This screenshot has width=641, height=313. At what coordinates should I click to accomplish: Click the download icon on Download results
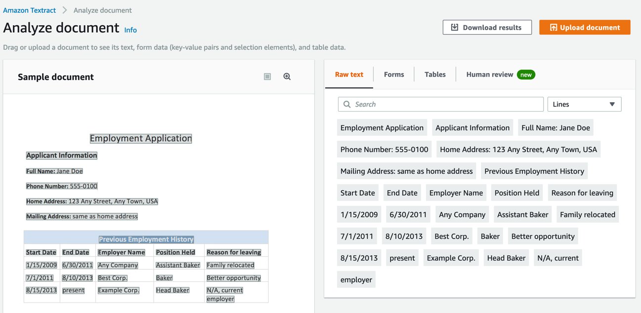pyautogui.click(x=455, y=27)
